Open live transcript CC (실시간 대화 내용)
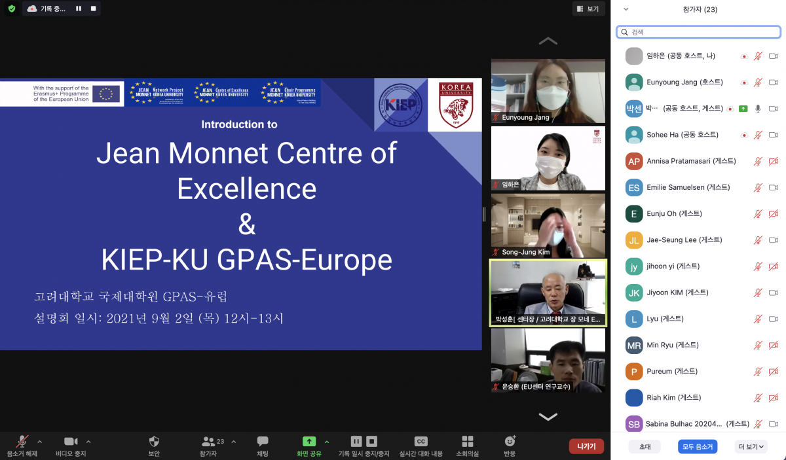 coord(421,442)
